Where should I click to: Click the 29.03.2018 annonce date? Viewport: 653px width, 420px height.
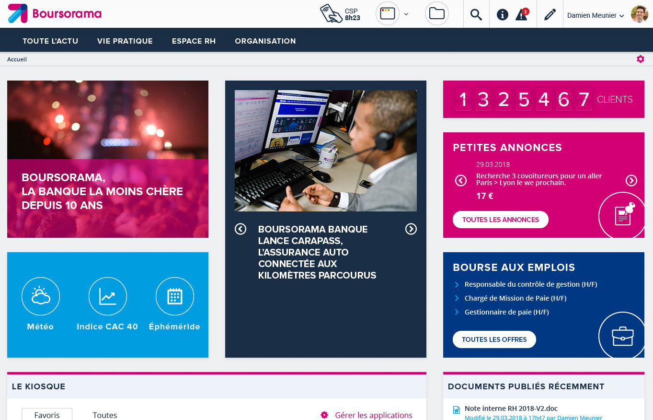coord(493,164)
